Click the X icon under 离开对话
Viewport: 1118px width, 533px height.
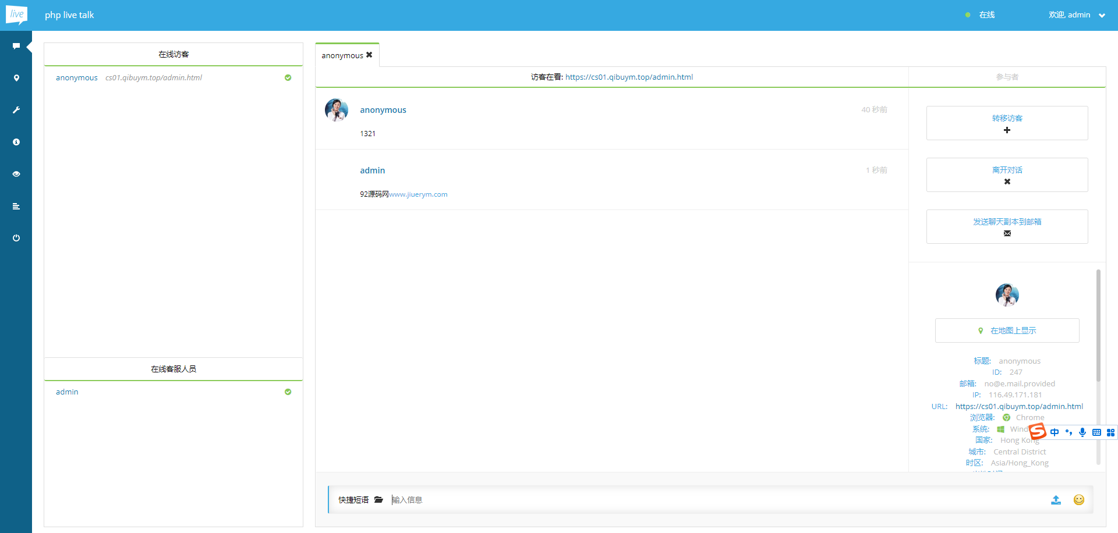[1007, 182]
